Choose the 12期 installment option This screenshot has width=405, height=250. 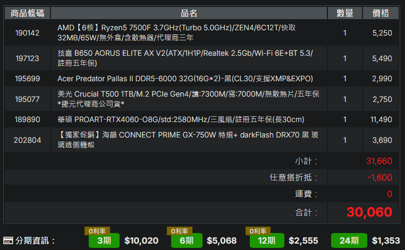point(267,240)
